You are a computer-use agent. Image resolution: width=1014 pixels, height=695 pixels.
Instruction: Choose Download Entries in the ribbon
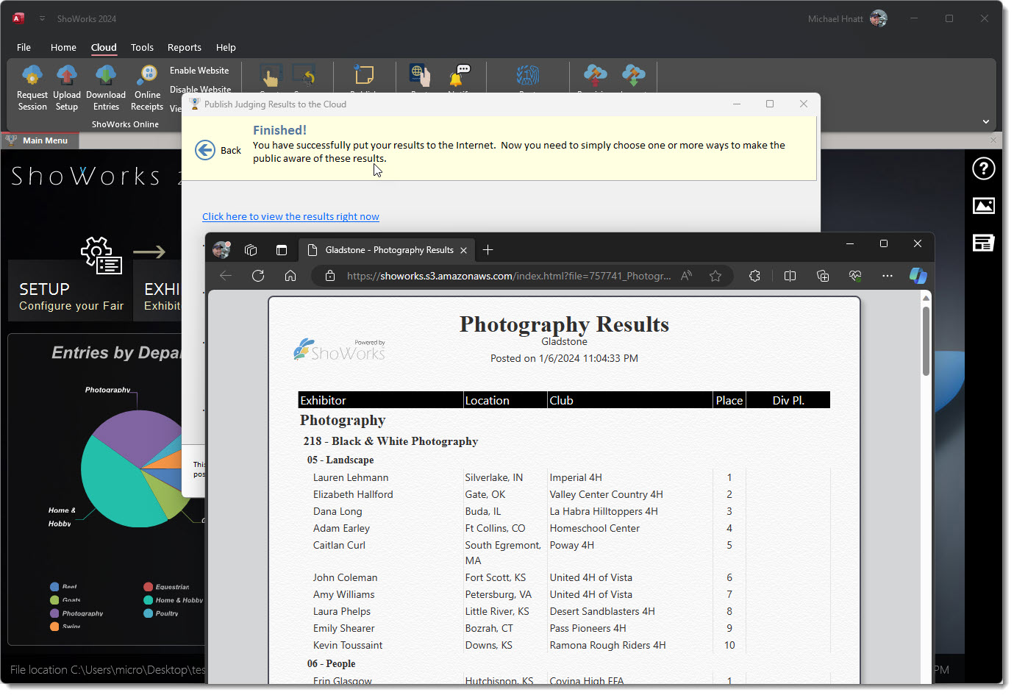click(x=106, y=88)
